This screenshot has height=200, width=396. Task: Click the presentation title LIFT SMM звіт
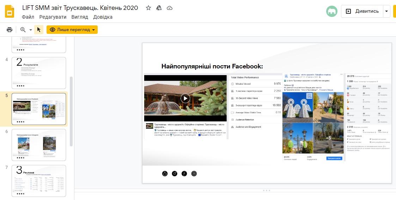tap(80, 8)
